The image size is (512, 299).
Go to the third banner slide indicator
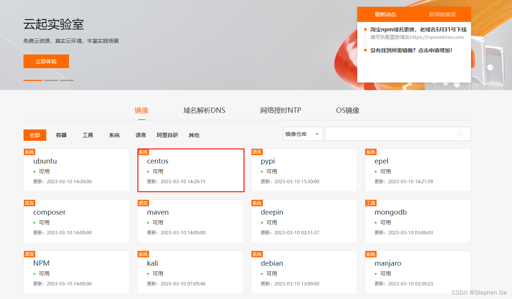tap(67, 80)
